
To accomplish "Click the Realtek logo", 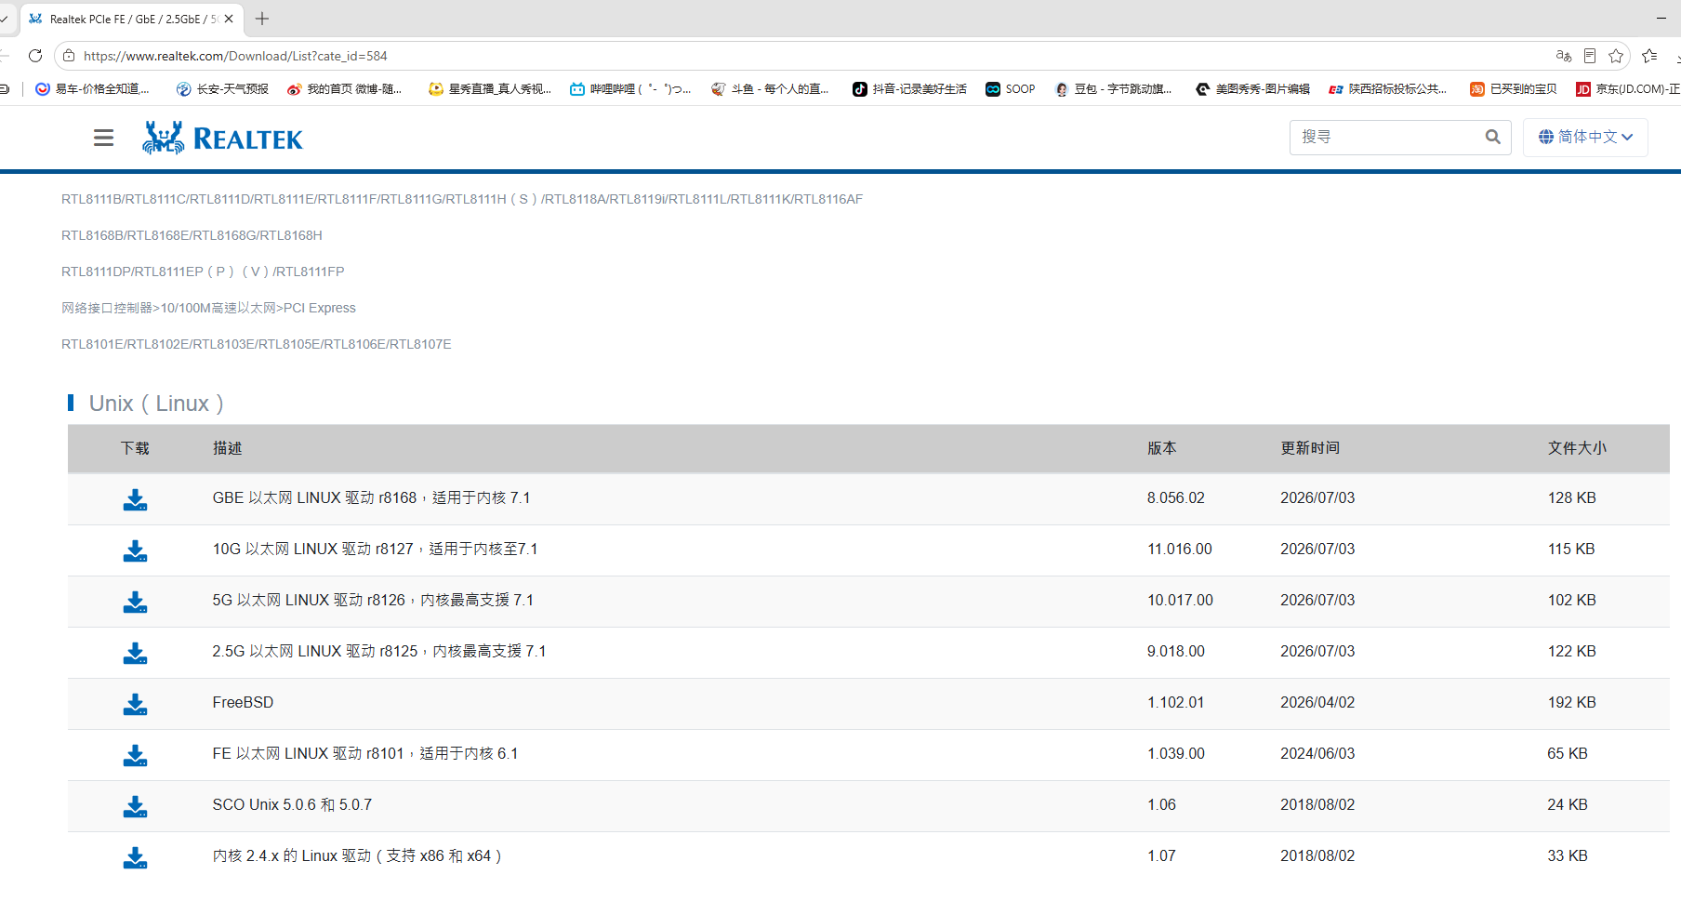I will point(222,138).
